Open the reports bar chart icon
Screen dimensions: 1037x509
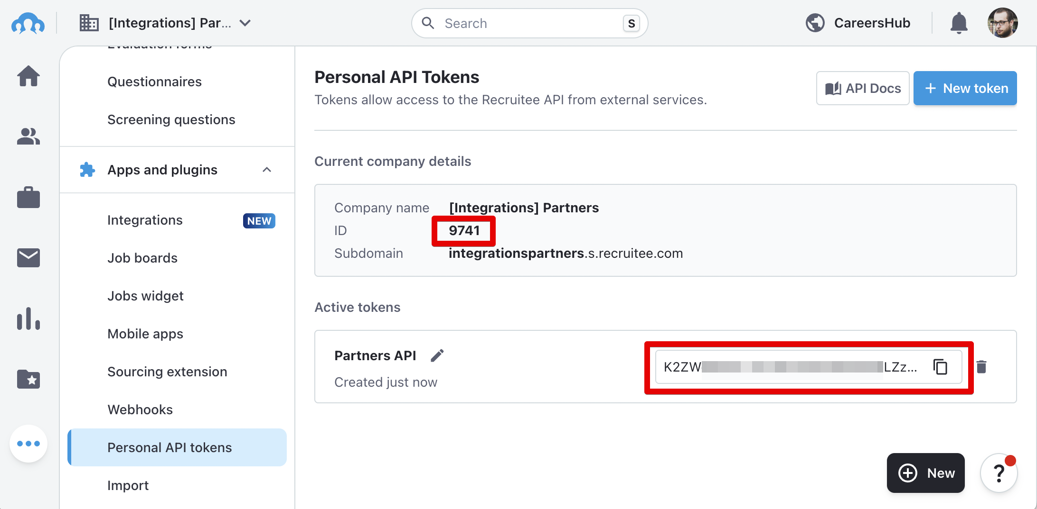[28, 318]
